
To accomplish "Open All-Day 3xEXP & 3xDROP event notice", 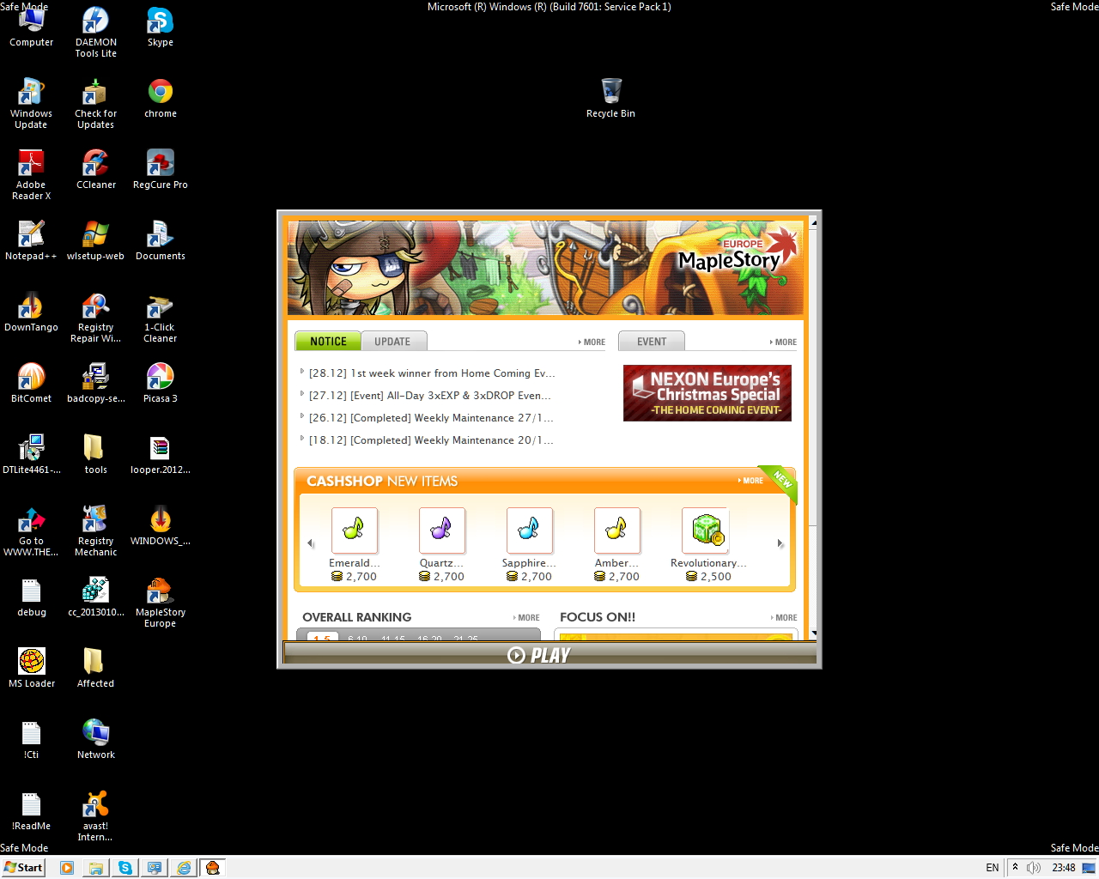I will pyautogui.click(x=429, y=396).
